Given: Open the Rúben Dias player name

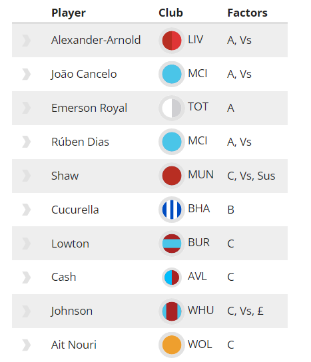Looking at the screenshot, I should click(x=80, y=142).
